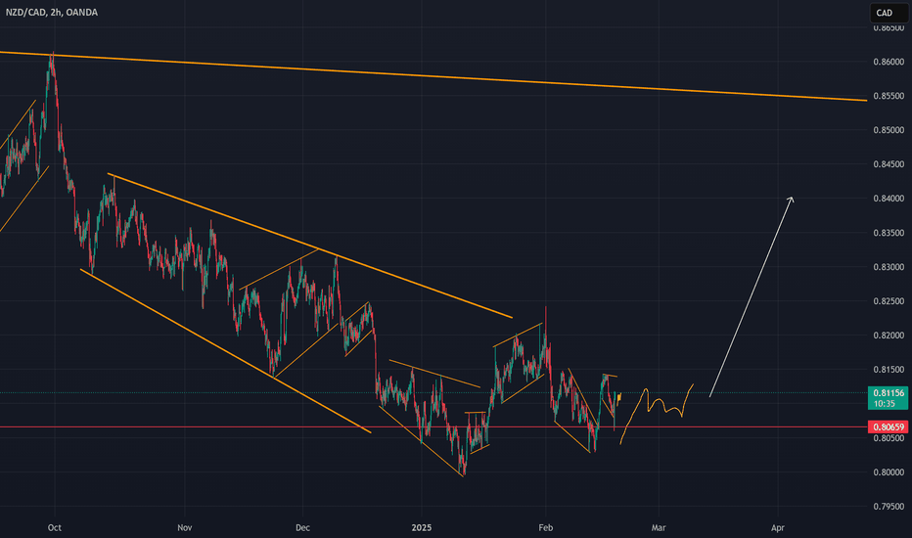
Task: Click the 0.83500 price axis label
Action: 889,233
